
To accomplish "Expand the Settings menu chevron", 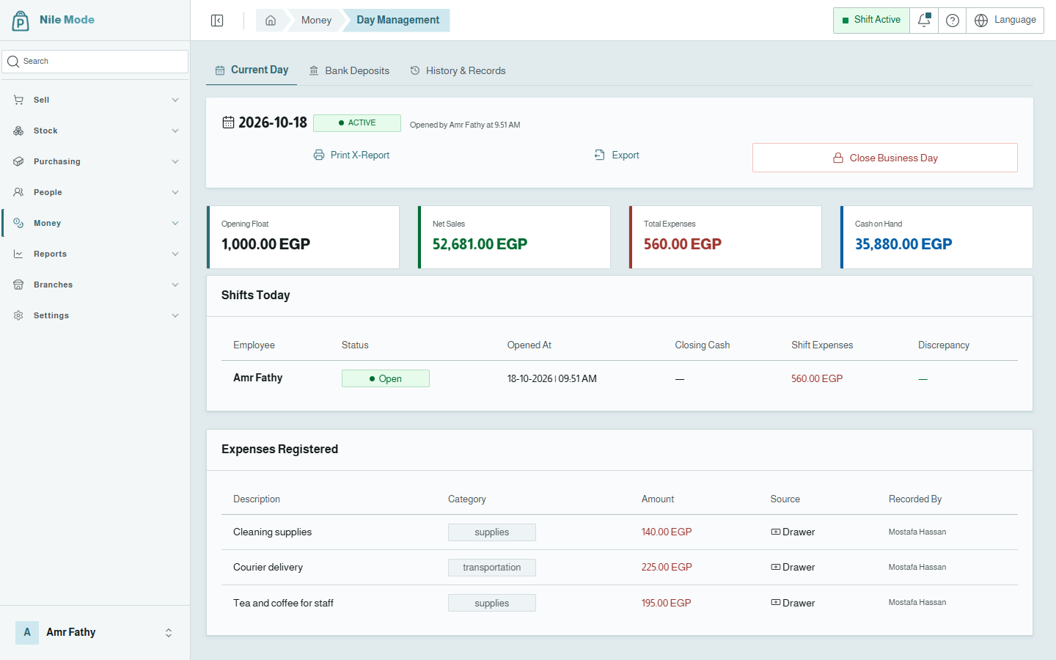I will pyautogui.click(x=175, y=315).
